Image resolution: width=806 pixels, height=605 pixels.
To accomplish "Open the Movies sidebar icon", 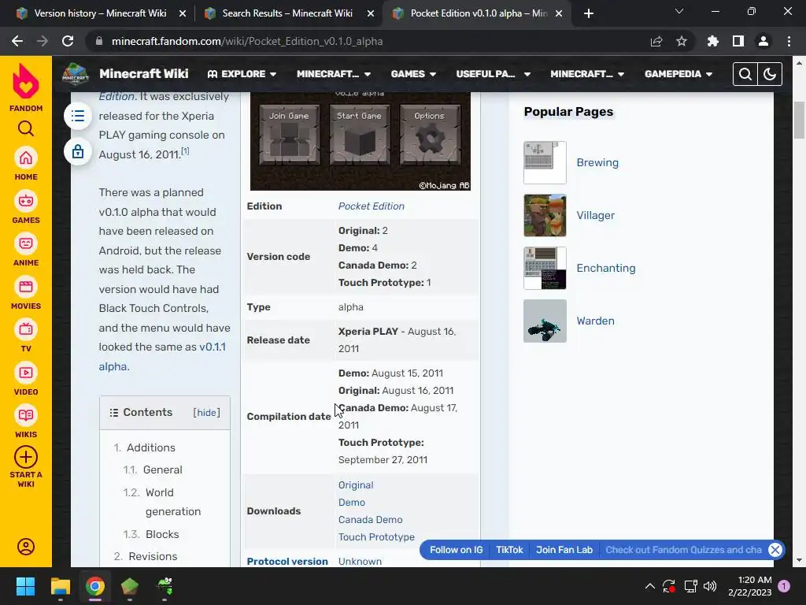I will pos(26,287).
